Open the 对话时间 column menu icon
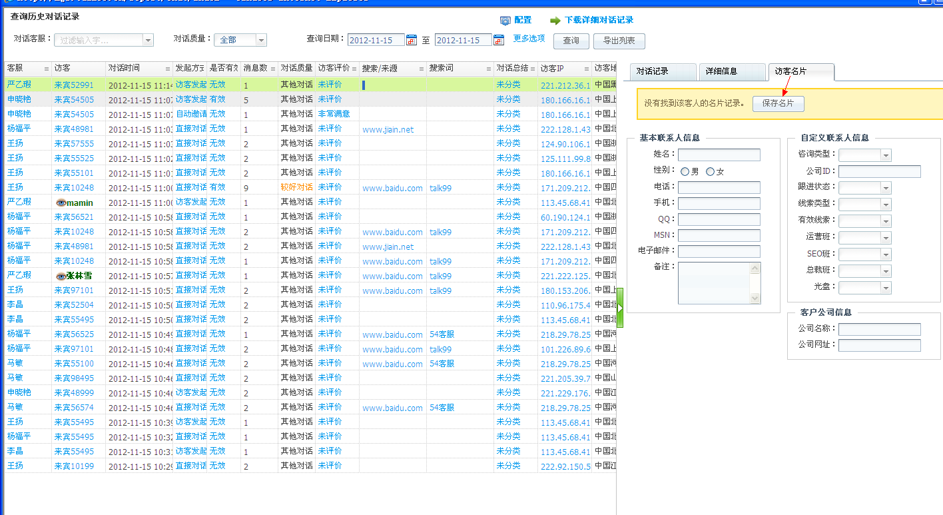The width and height of the screenshot is (943, 515). pos(168,69)
